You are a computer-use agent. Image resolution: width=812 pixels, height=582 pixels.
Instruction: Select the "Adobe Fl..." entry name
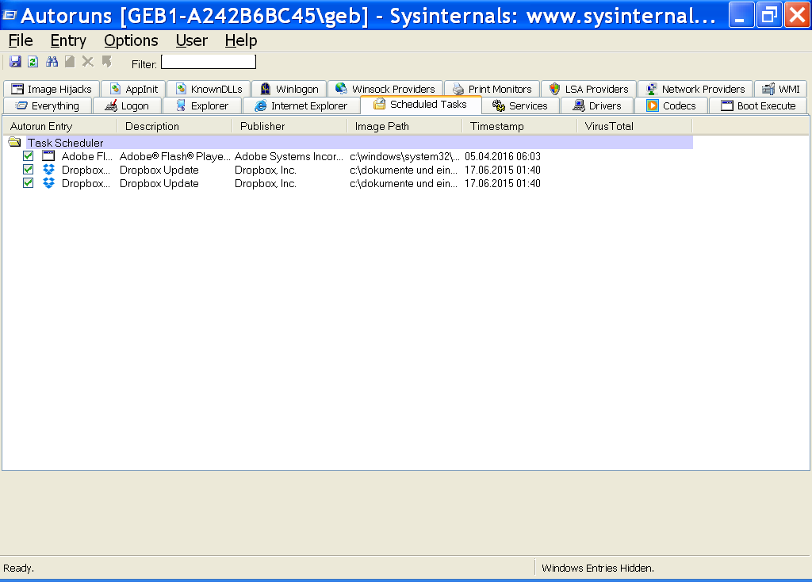[x=86, y=156]
